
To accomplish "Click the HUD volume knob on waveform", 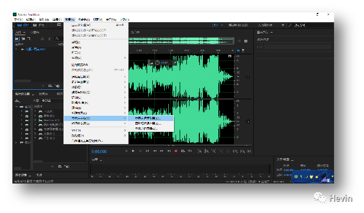I will click(x=157, y=63).
